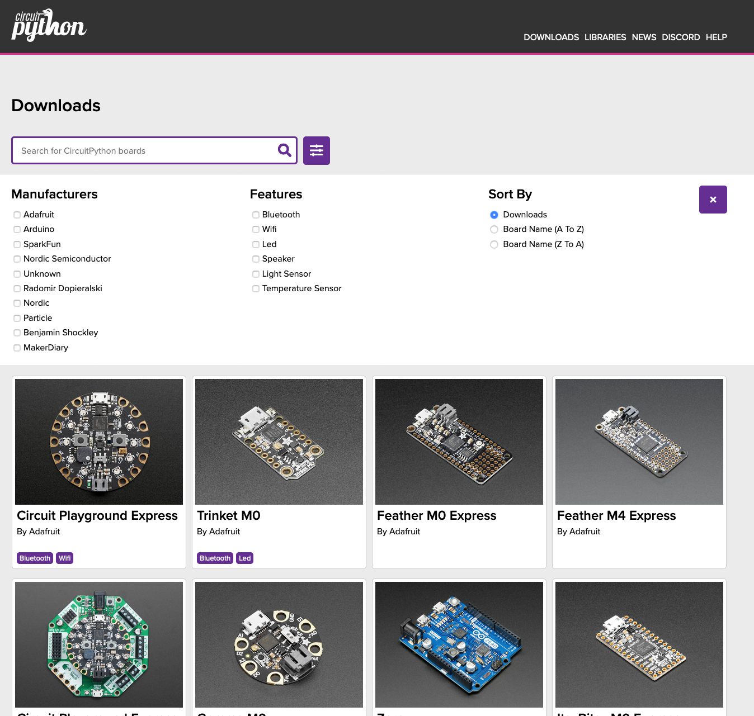Click the Sort By heading
The image size is (754, 716).
pos(510,194)
